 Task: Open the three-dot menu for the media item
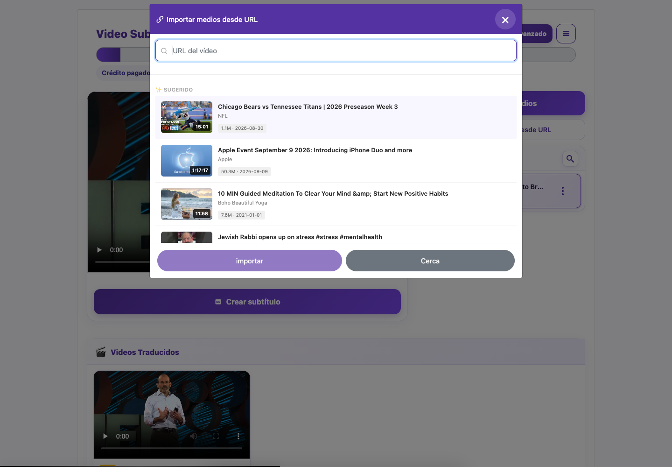pyautogui.click(x=563, y=191)
